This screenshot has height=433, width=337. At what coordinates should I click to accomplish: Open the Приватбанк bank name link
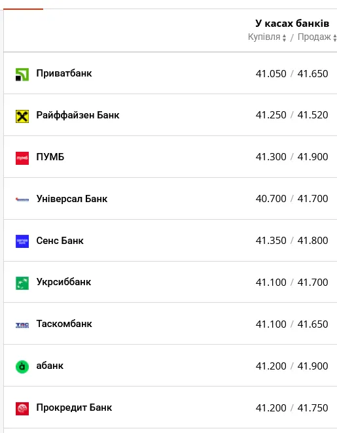click(x=64, y=73)
